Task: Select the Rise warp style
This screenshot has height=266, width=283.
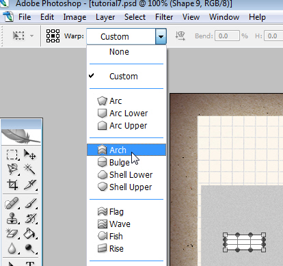Action: pyautogui.click(x=126, y=249)
